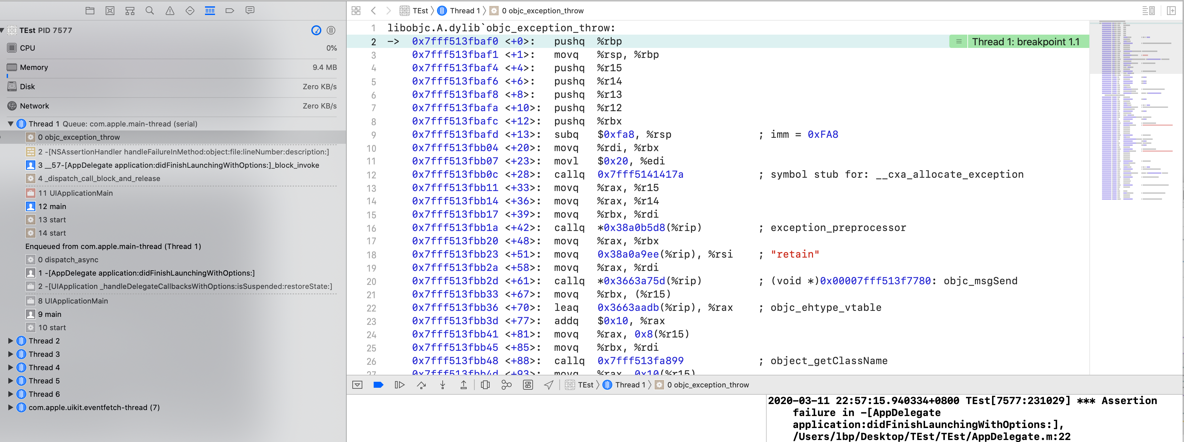Go forward in editor history
The height and width of the screenshot is (442, 1184).
pos(389,11)
